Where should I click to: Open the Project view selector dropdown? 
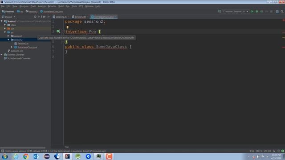click(8, 17)
